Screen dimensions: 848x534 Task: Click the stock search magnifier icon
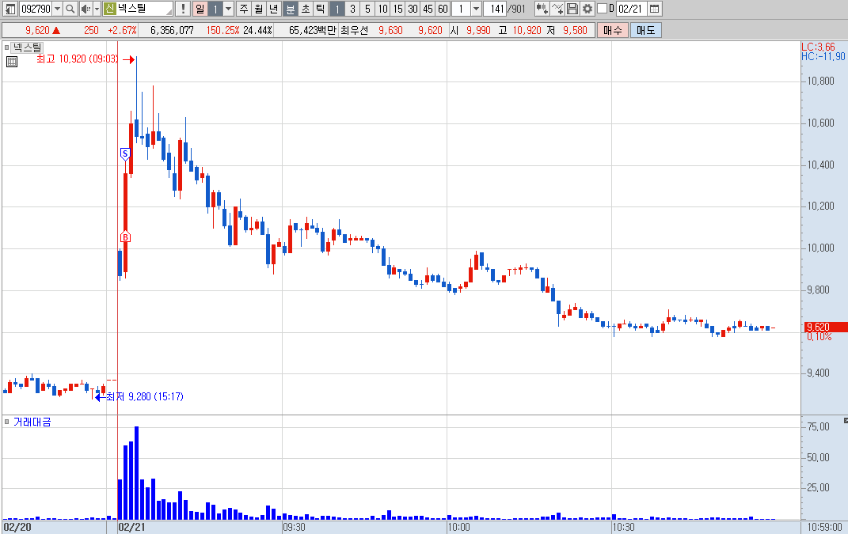[70, 9]
